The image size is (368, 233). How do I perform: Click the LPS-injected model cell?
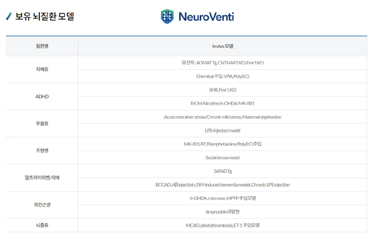[223, 130]
